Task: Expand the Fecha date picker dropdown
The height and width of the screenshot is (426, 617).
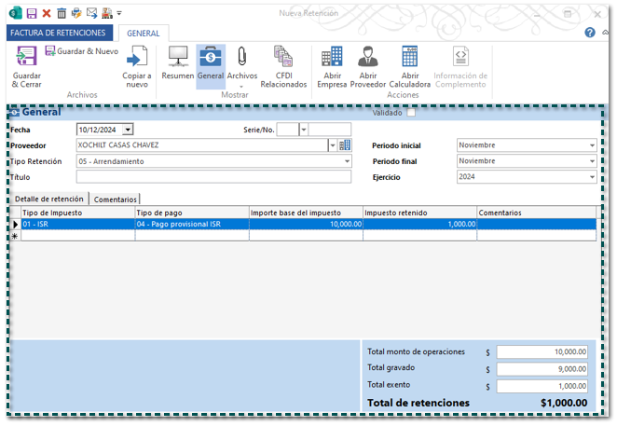Action: pos(128,130)
